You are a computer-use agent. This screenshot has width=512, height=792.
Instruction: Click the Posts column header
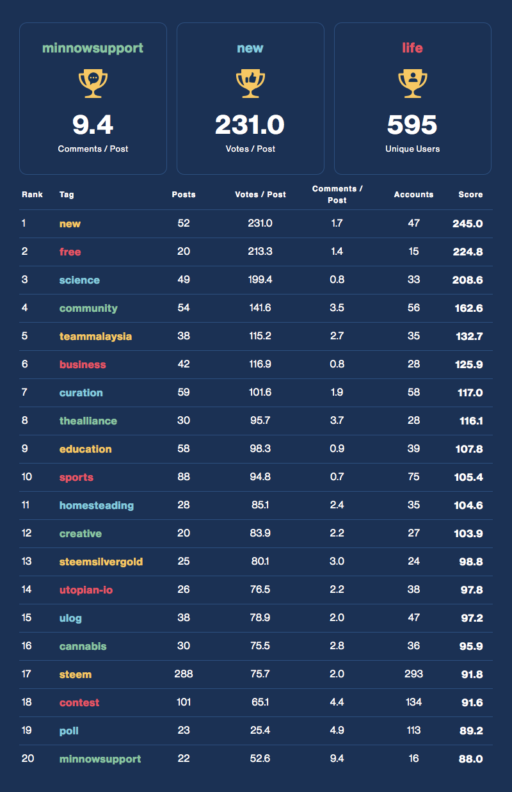(184, 195)
